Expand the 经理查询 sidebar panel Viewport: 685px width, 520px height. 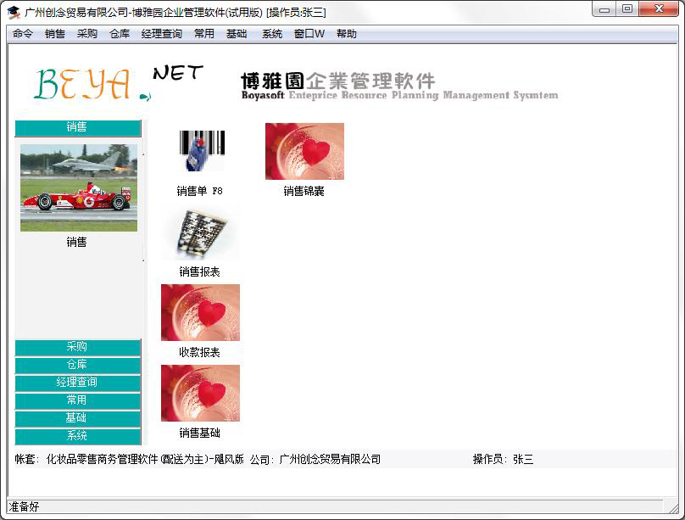[x=77, y=383]
